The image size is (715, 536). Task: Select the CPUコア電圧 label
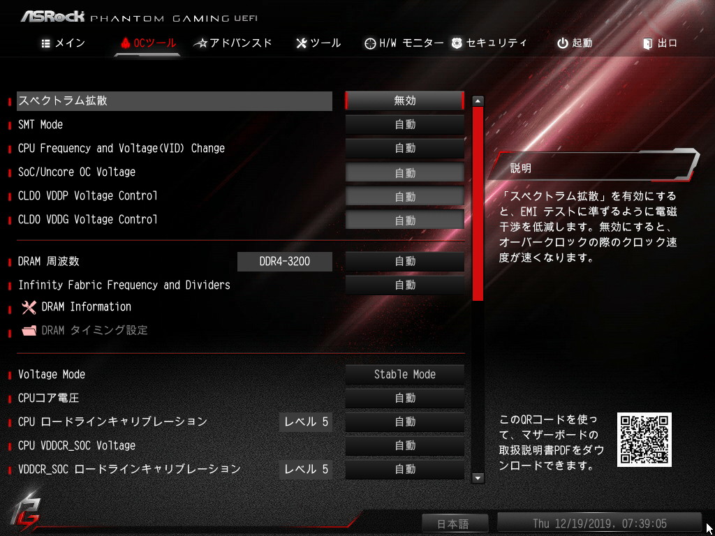[49, 399]
